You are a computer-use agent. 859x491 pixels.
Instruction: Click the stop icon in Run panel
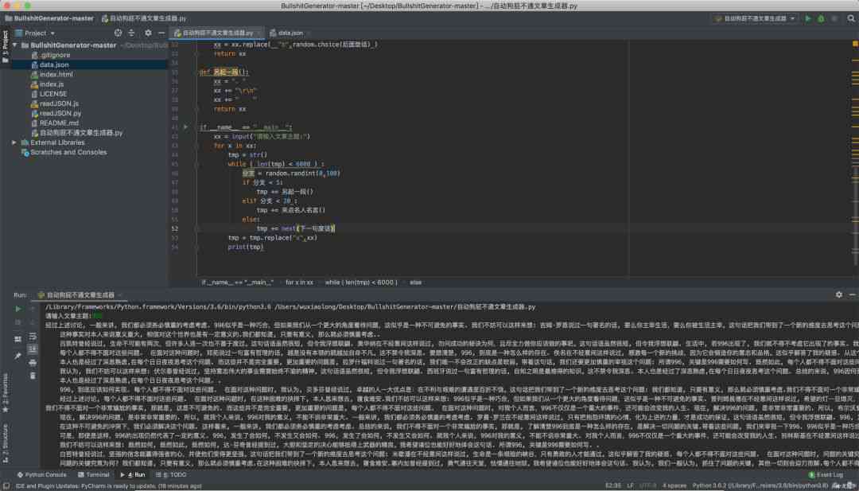point(18,322)
